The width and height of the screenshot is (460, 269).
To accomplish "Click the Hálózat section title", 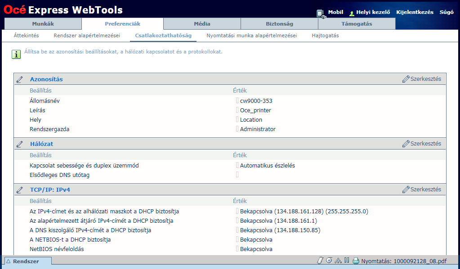I will click(42, 144).
